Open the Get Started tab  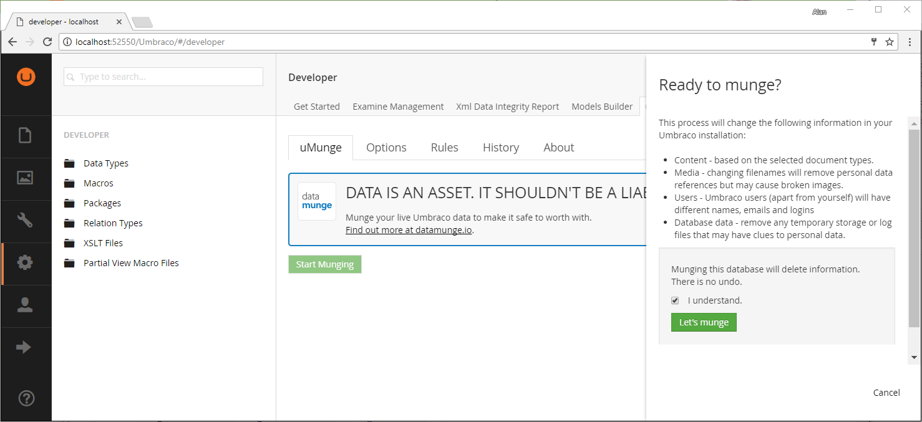(x=317, y=107)
